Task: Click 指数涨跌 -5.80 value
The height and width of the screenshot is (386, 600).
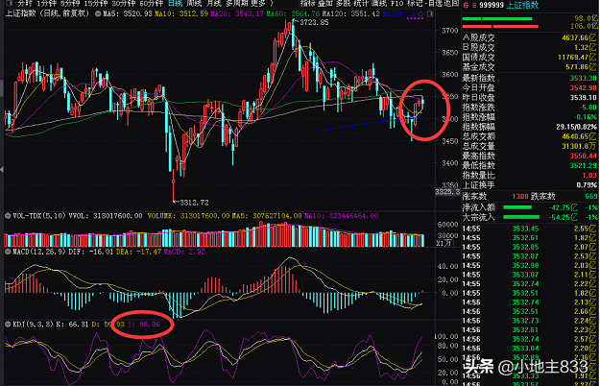Action: pyautogui.click(x=588, y=108)
